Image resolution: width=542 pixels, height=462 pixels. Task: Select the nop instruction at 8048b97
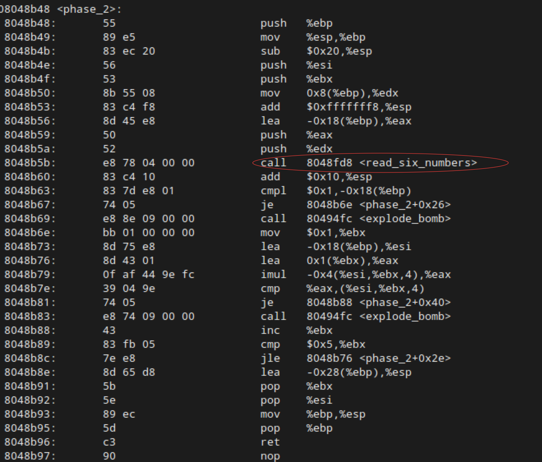[270, 456]
